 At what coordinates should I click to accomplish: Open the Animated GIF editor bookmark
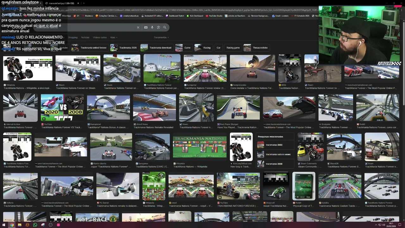152,16
